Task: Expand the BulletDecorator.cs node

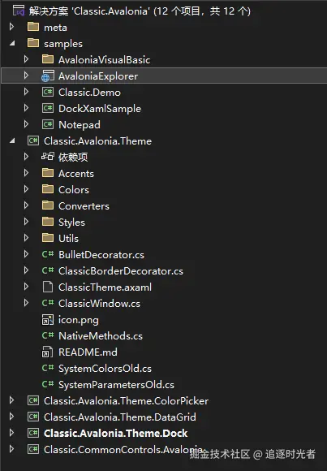Action: [27, 254]
